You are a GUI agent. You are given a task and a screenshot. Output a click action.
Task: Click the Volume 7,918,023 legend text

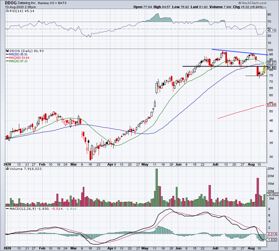25,169
